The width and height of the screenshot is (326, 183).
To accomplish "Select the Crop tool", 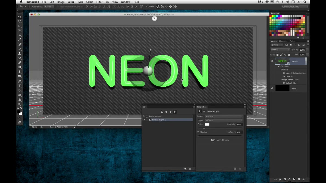I will tap(20, 35).
